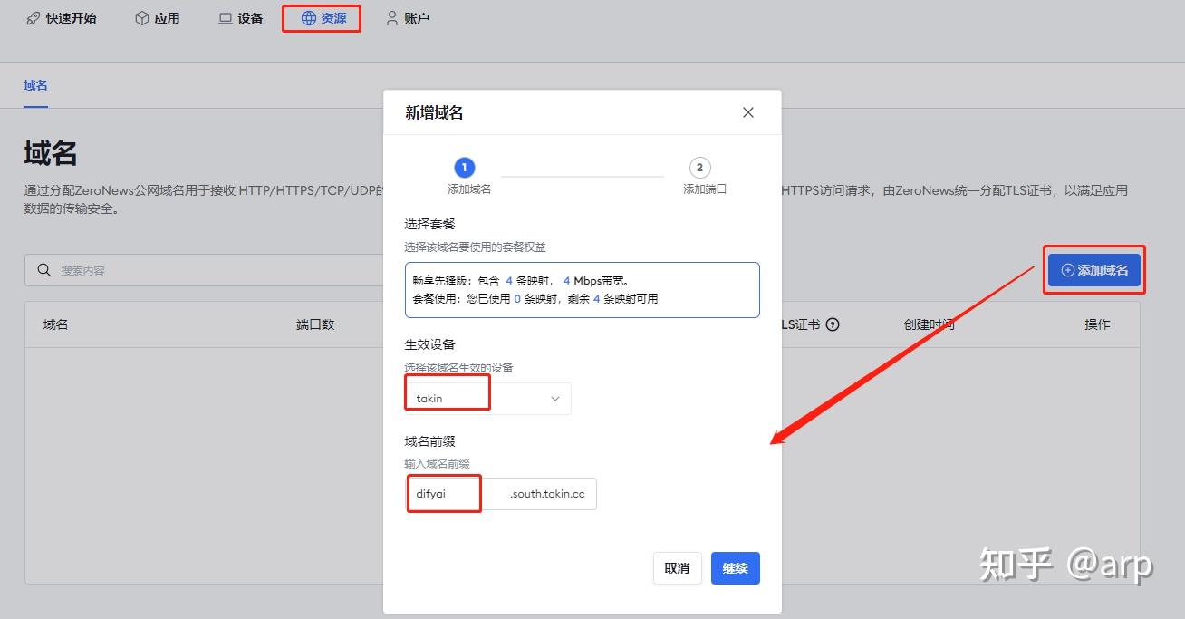This screenshot has width=1185, height=619.
Task: Click the 取消 button
Action: pos(677,568)
